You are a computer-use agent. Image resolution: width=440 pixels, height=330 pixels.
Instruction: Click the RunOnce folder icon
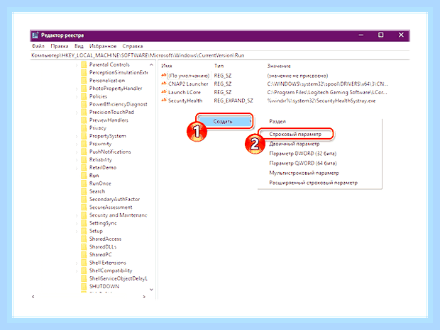click(x=84, y=183)
